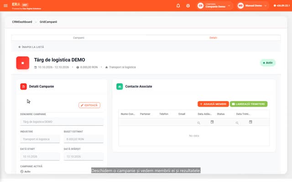Click the budget coin icon in header

pyautogui.click(x=78, y=67)
